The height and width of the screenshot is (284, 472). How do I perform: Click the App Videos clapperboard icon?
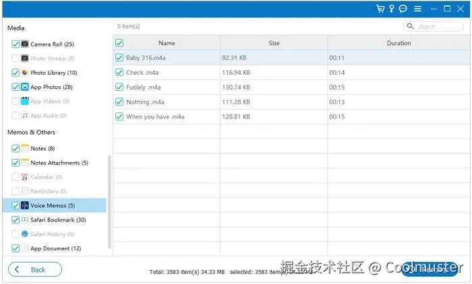click(25, 101)
